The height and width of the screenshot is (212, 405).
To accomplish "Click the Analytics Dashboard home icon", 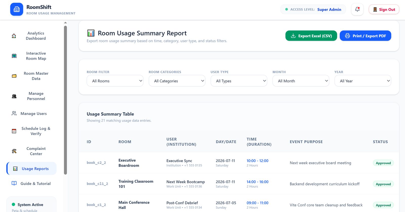I will coord(14,36).
